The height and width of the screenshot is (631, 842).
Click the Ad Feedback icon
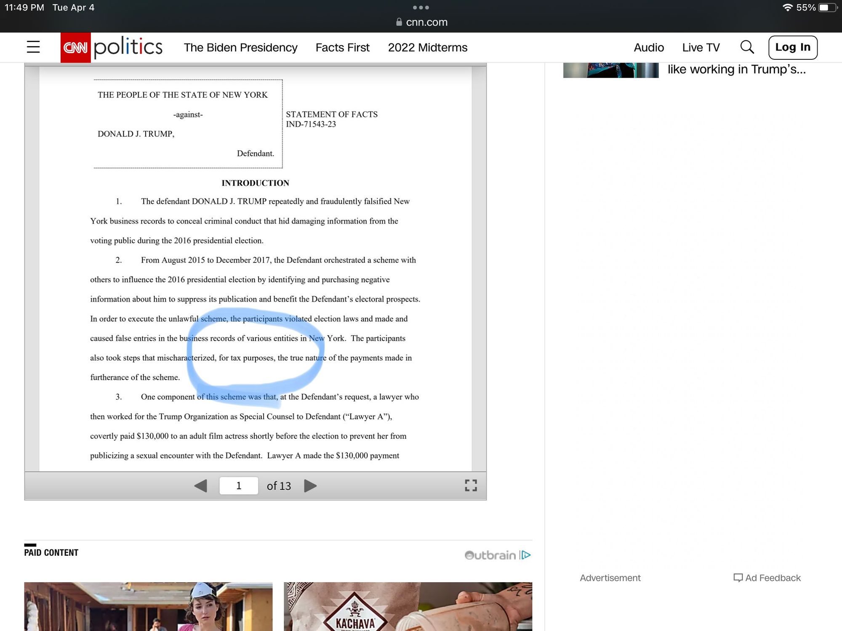pos(738,578)
